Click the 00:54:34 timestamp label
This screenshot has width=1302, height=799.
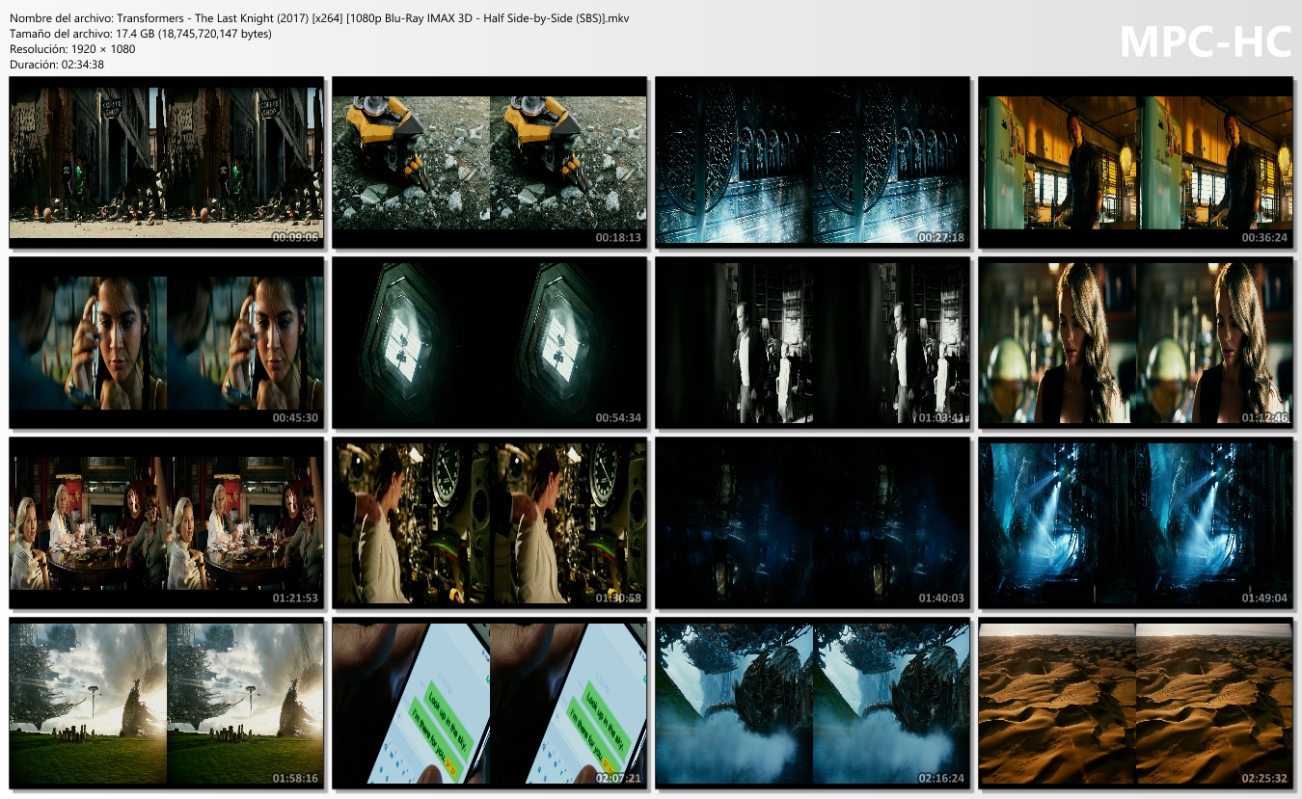[618, 417]
